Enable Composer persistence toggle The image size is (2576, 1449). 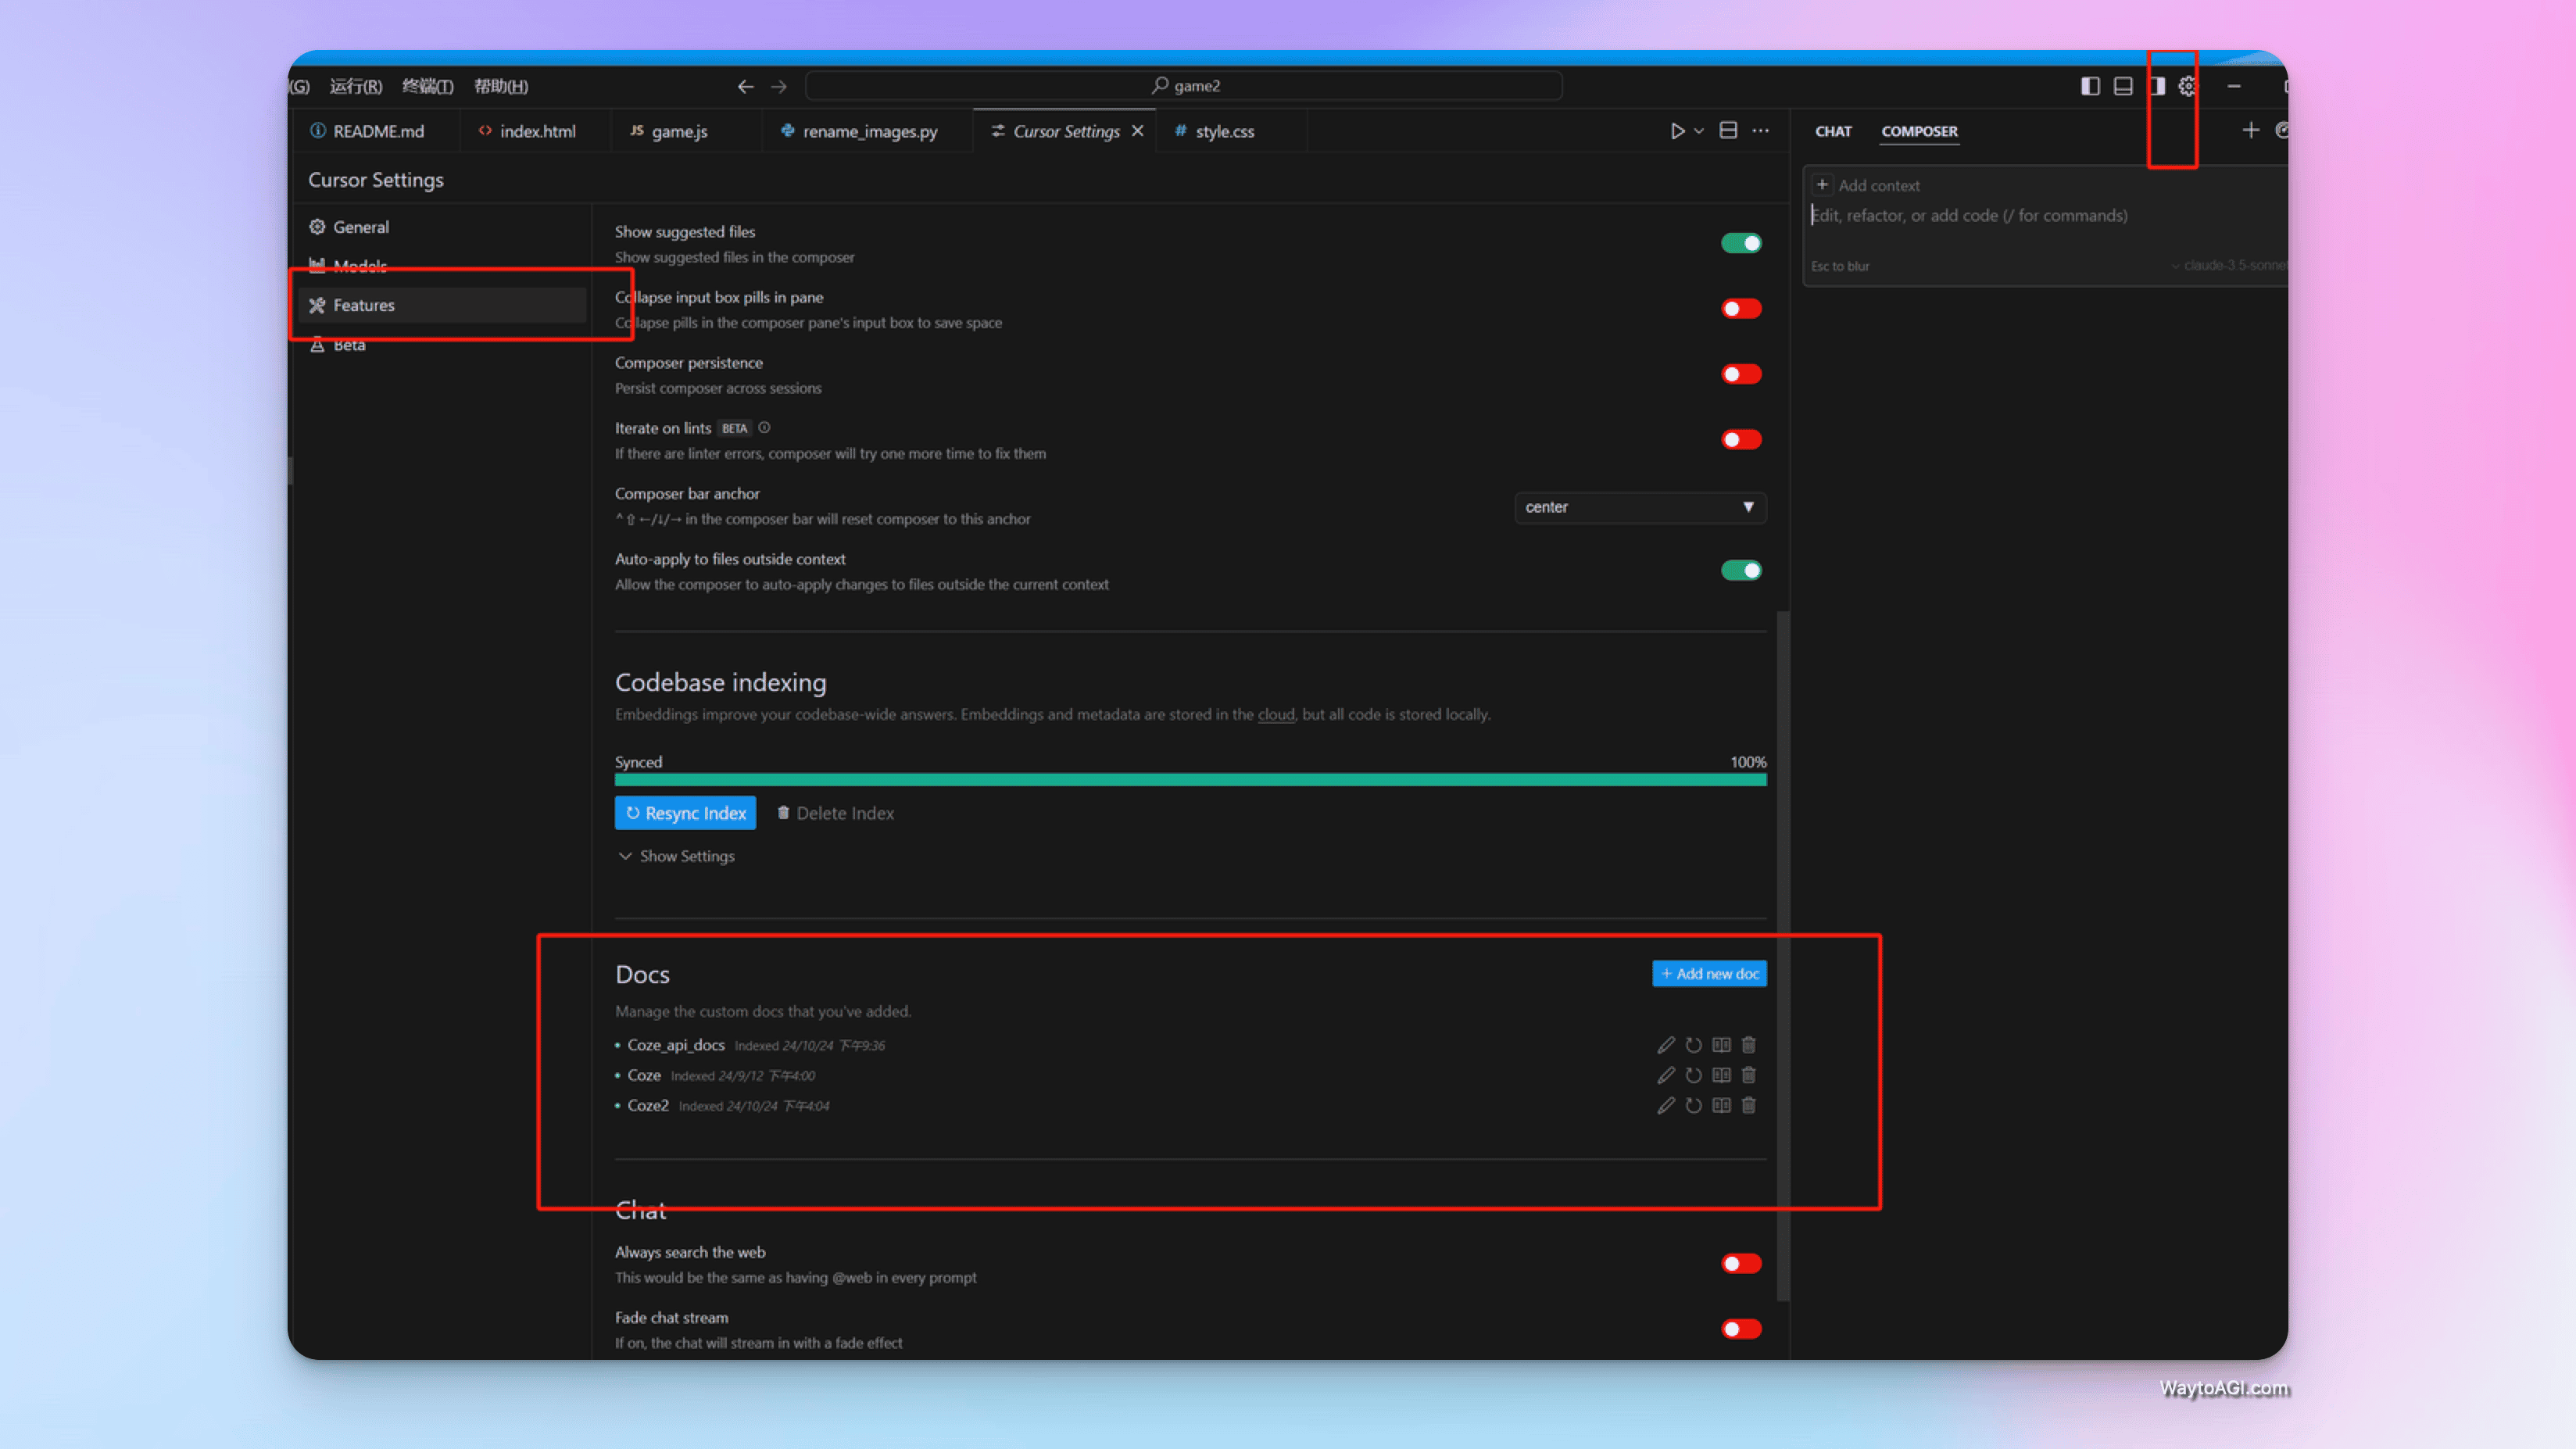(1741, 374)
